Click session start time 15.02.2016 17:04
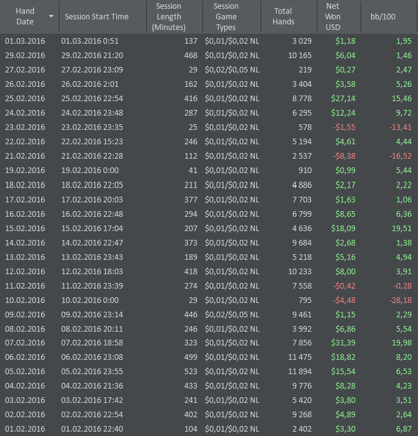Screen dimensions: 418x436 coord(92,228)
